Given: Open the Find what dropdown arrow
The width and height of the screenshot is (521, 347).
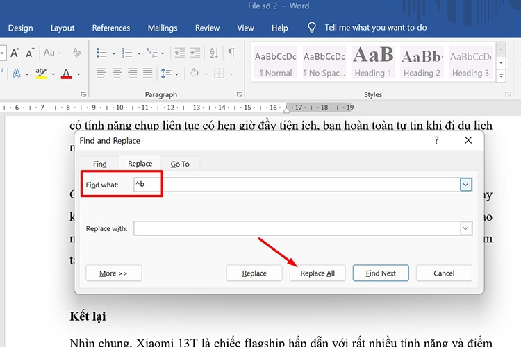Looking at the screenshot, I should coord(465,185).
